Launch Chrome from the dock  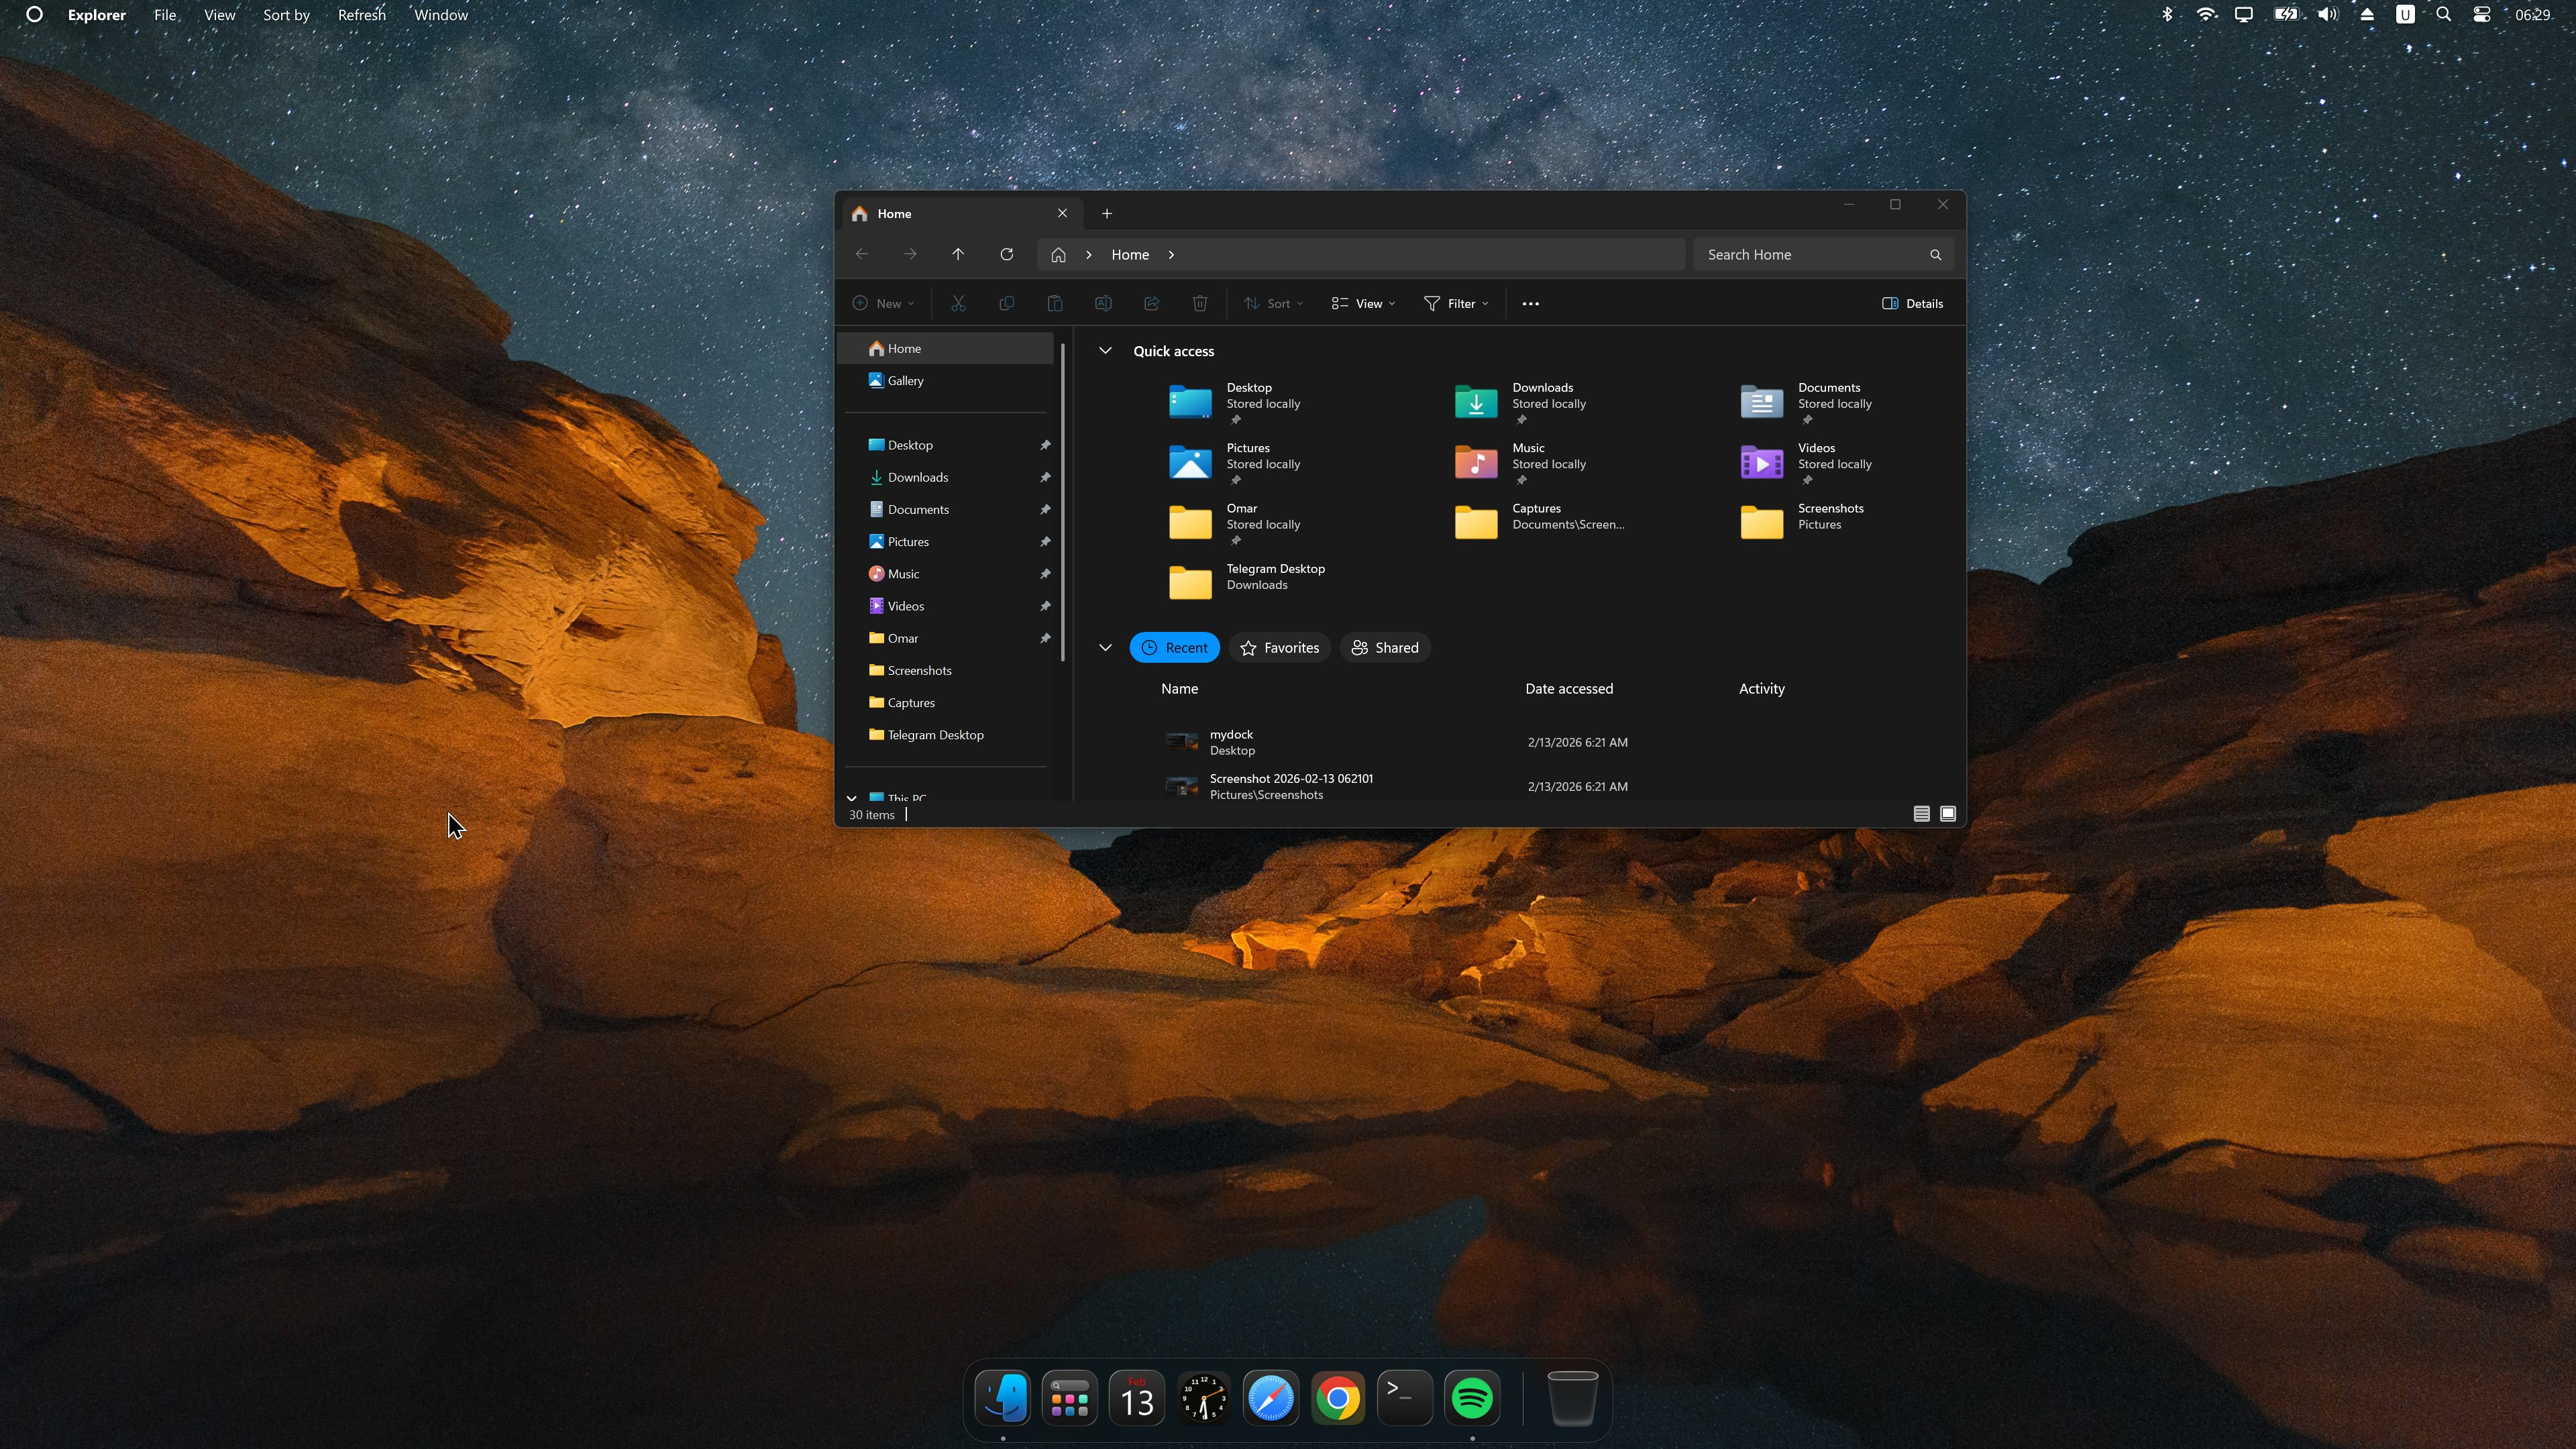1338,1398
